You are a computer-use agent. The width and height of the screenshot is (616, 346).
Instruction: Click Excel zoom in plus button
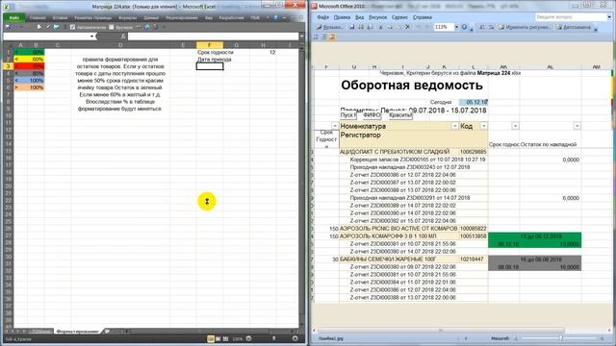pyautogui.click(x=295, y=338)
